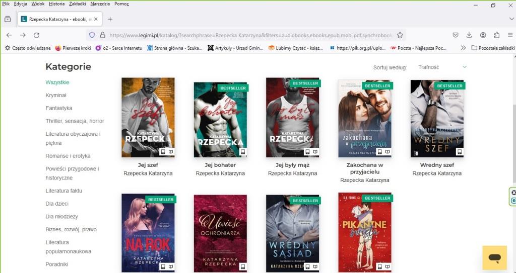Open the Downloads panel
Viewport: 516px width, 273px height.
469,35
